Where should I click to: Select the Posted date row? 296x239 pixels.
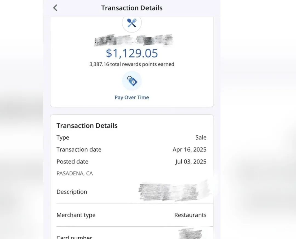coord(131,162)
